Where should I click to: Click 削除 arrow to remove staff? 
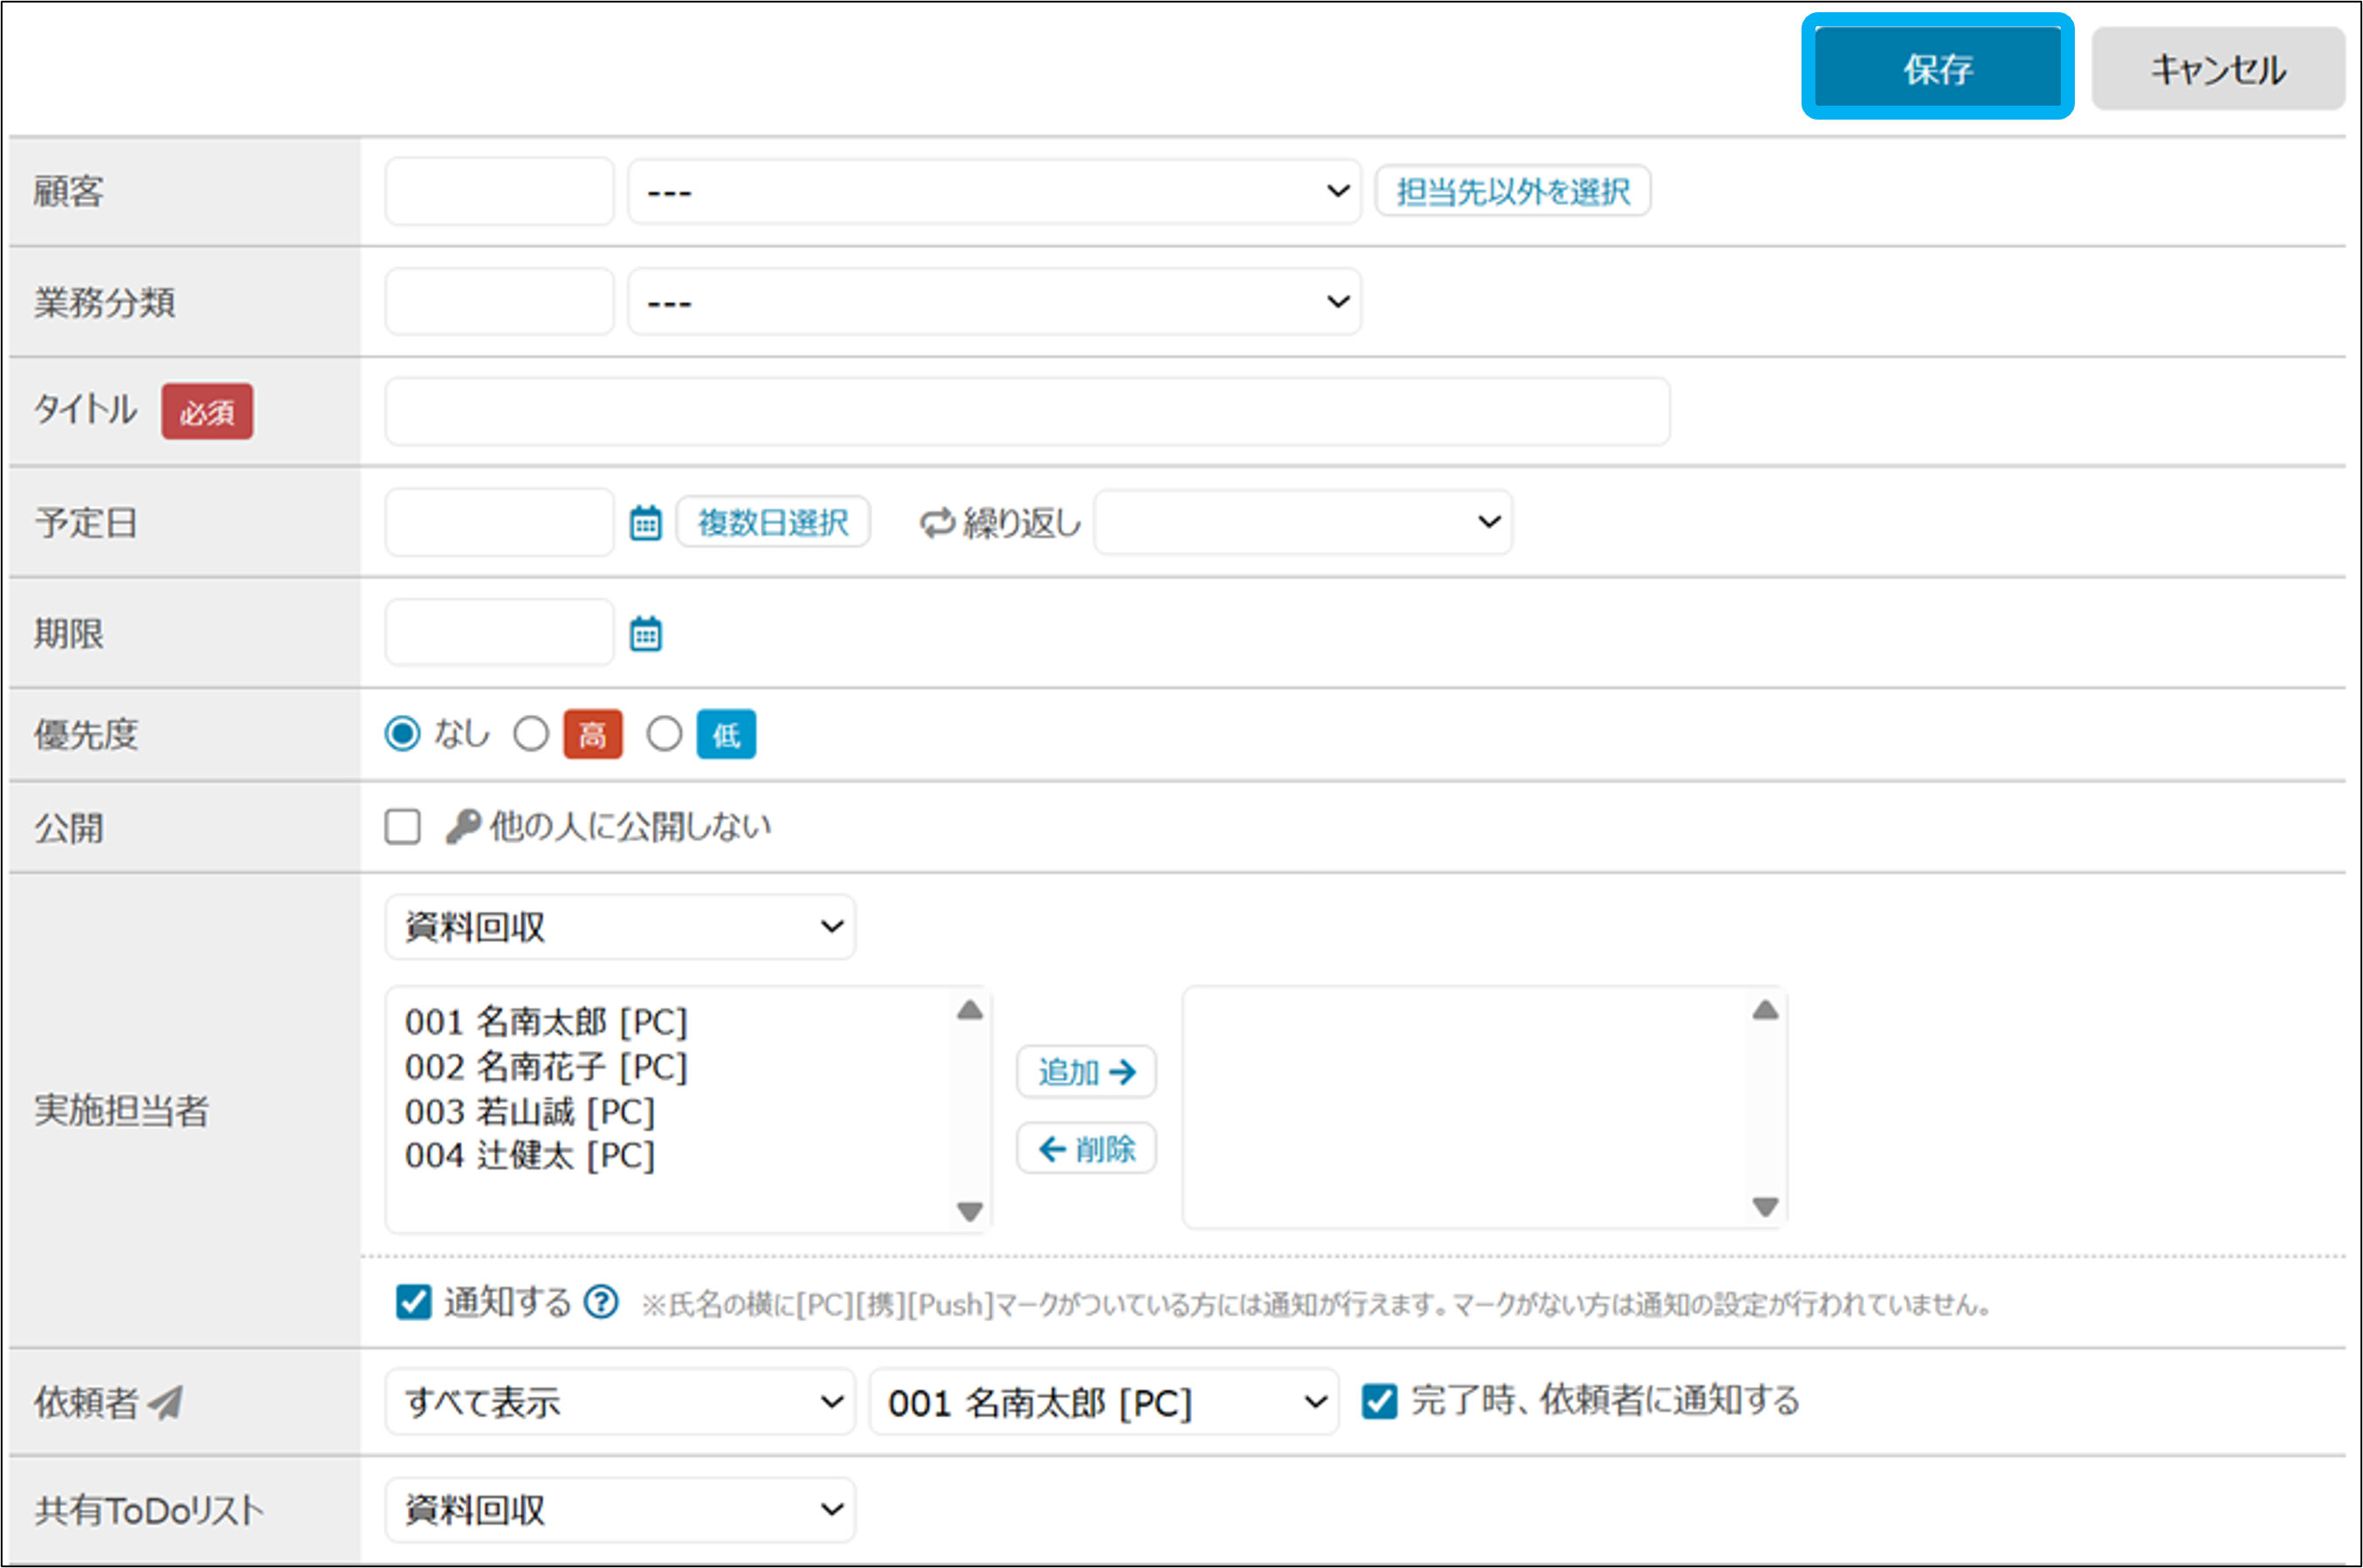[1086, 1149]
